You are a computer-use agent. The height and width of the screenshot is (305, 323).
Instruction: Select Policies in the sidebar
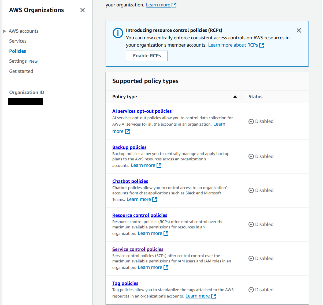[18, 51]
